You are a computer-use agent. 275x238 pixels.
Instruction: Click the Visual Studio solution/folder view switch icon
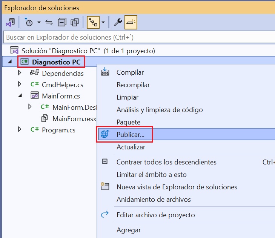click(10, 23)
